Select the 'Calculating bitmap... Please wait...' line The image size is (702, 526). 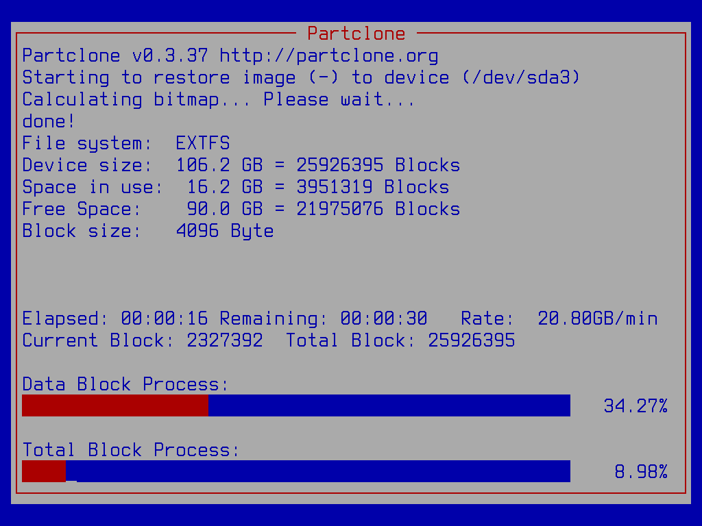point(219,99)
